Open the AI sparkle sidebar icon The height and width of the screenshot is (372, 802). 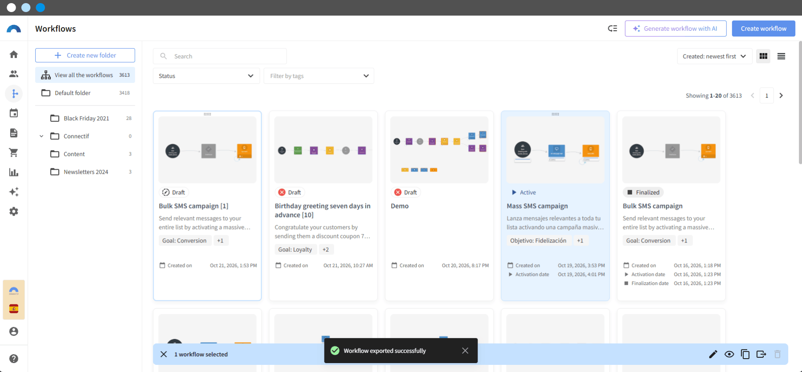14,192
